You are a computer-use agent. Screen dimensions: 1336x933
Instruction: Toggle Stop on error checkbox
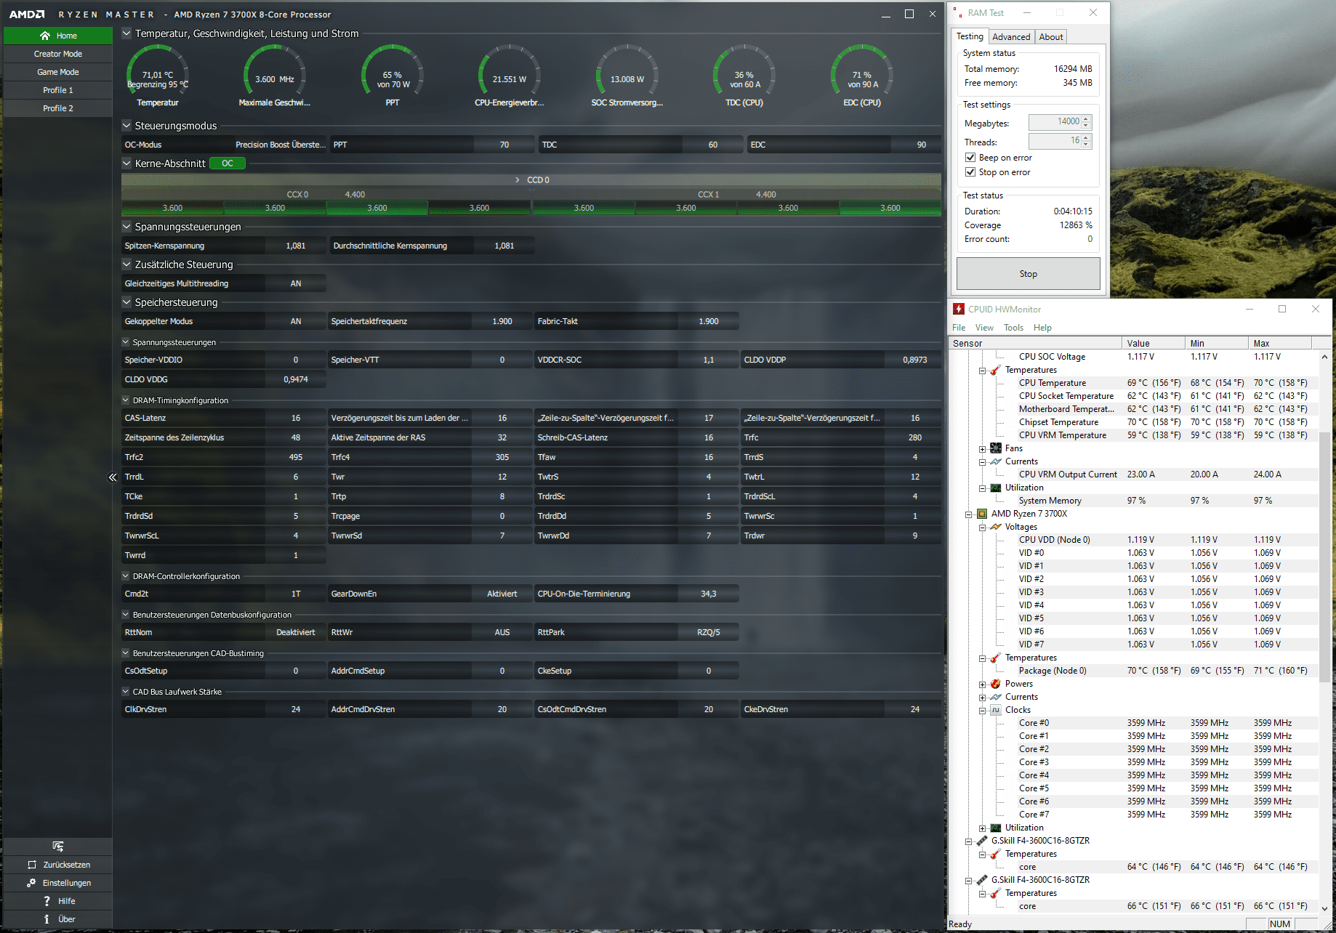970,172
